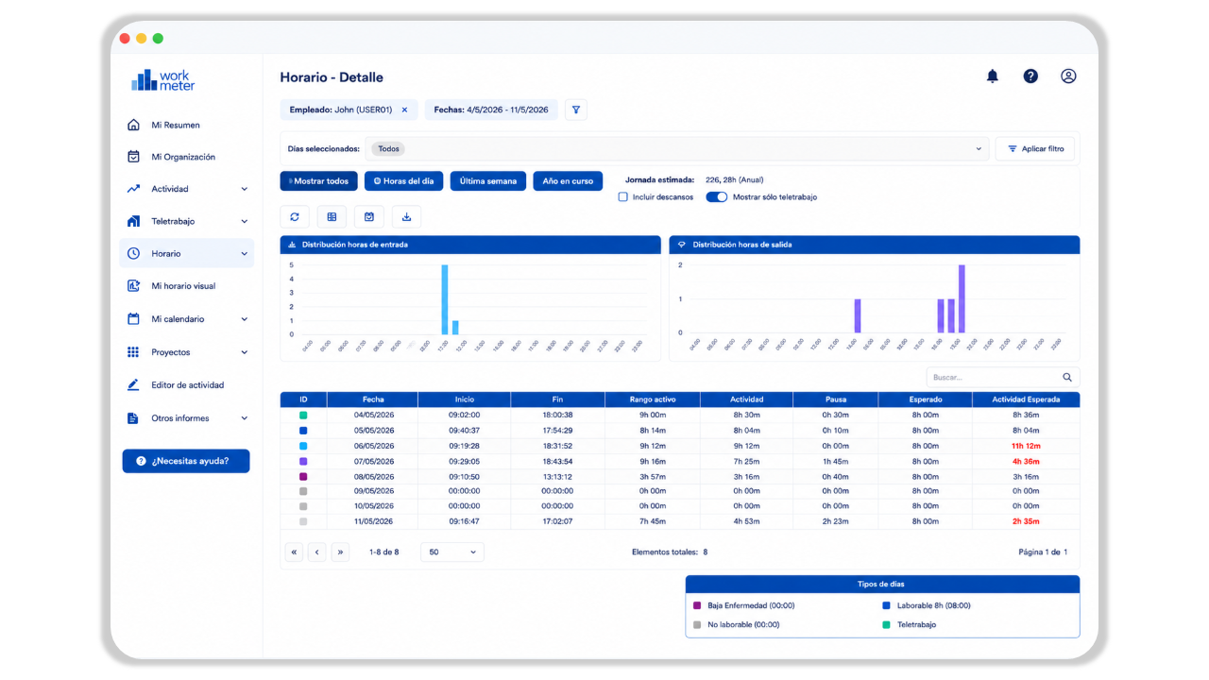
Task: Click the Aplicar filtro button
Action: click(x=1035, y=148)
